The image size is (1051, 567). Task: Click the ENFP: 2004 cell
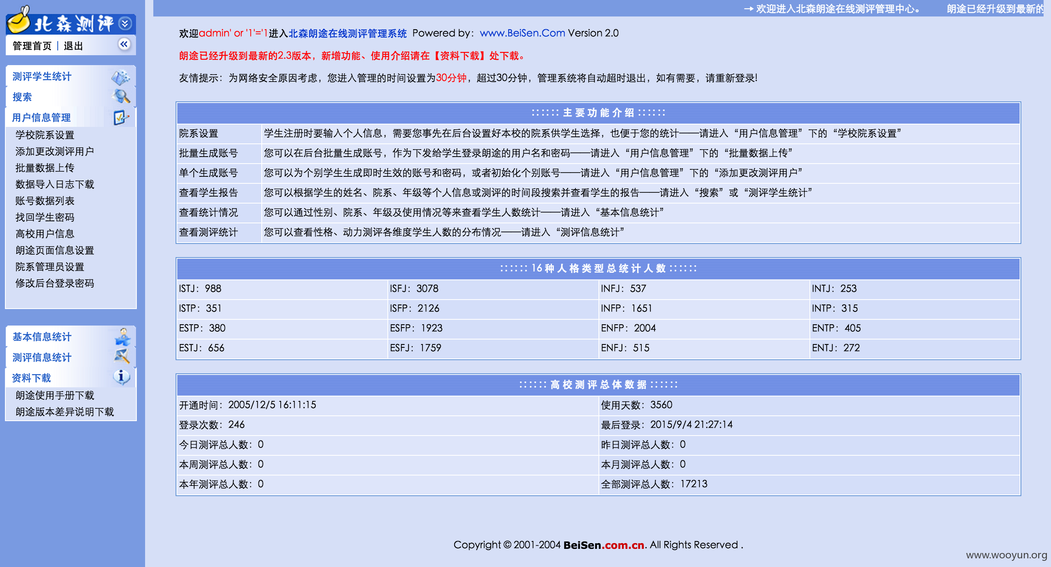click(704, 328)
